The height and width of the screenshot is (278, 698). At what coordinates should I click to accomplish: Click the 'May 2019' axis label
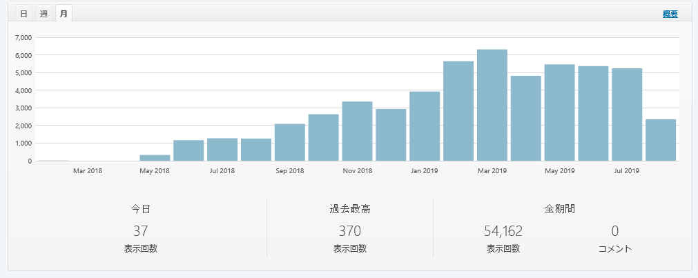coord(559,171)
